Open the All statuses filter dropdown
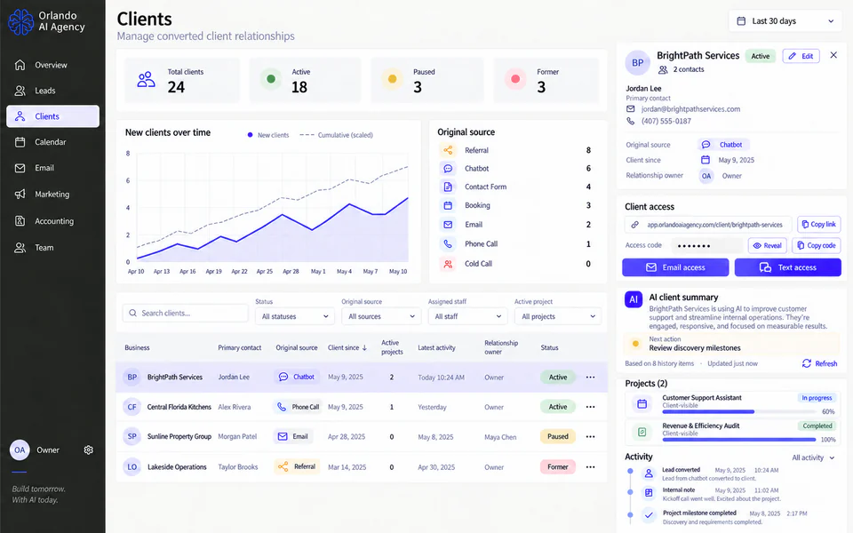The image size is (853, 533). [x=294, y=316]
